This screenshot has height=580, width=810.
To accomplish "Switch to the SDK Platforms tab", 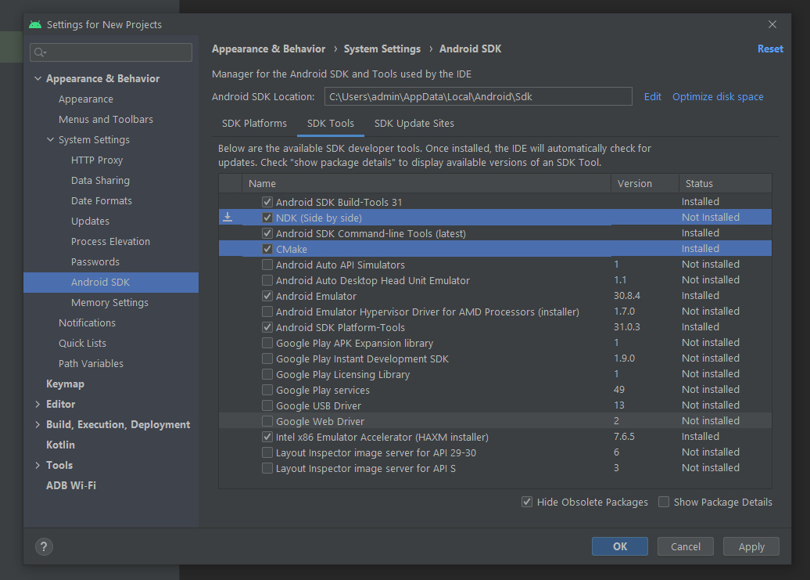I will click(254, 124).
